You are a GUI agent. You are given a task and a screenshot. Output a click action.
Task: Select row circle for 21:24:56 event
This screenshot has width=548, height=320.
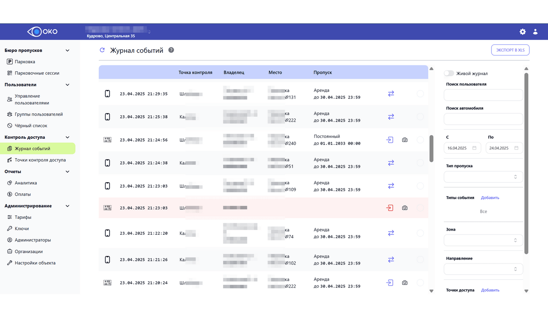(x=420, y=140)
